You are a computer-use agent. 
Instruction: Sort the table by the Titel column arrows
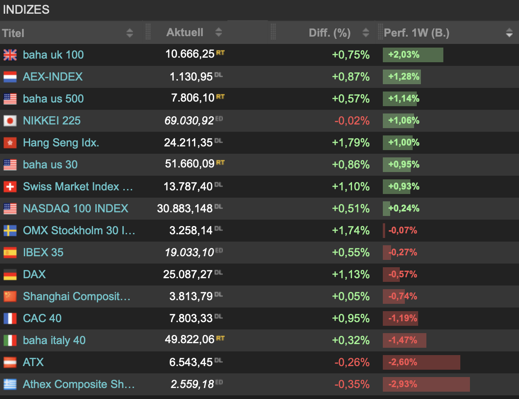(x=129, y=32)
